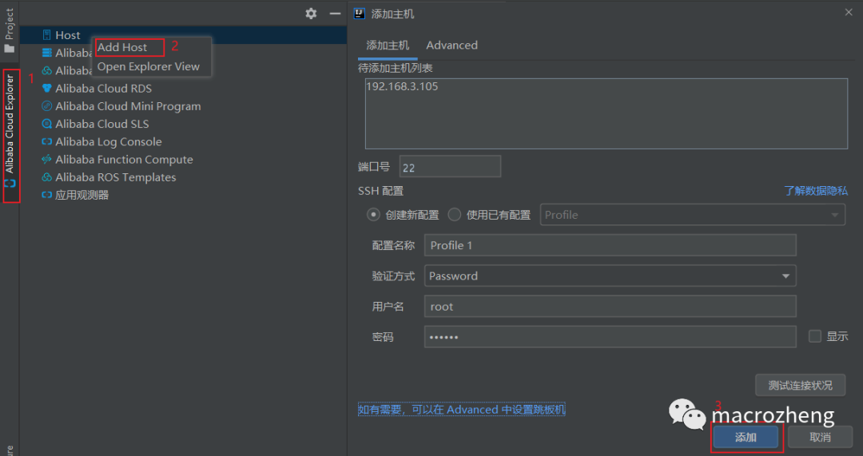
Task: Switch to the Advanced tab
Action: [451, 45]
